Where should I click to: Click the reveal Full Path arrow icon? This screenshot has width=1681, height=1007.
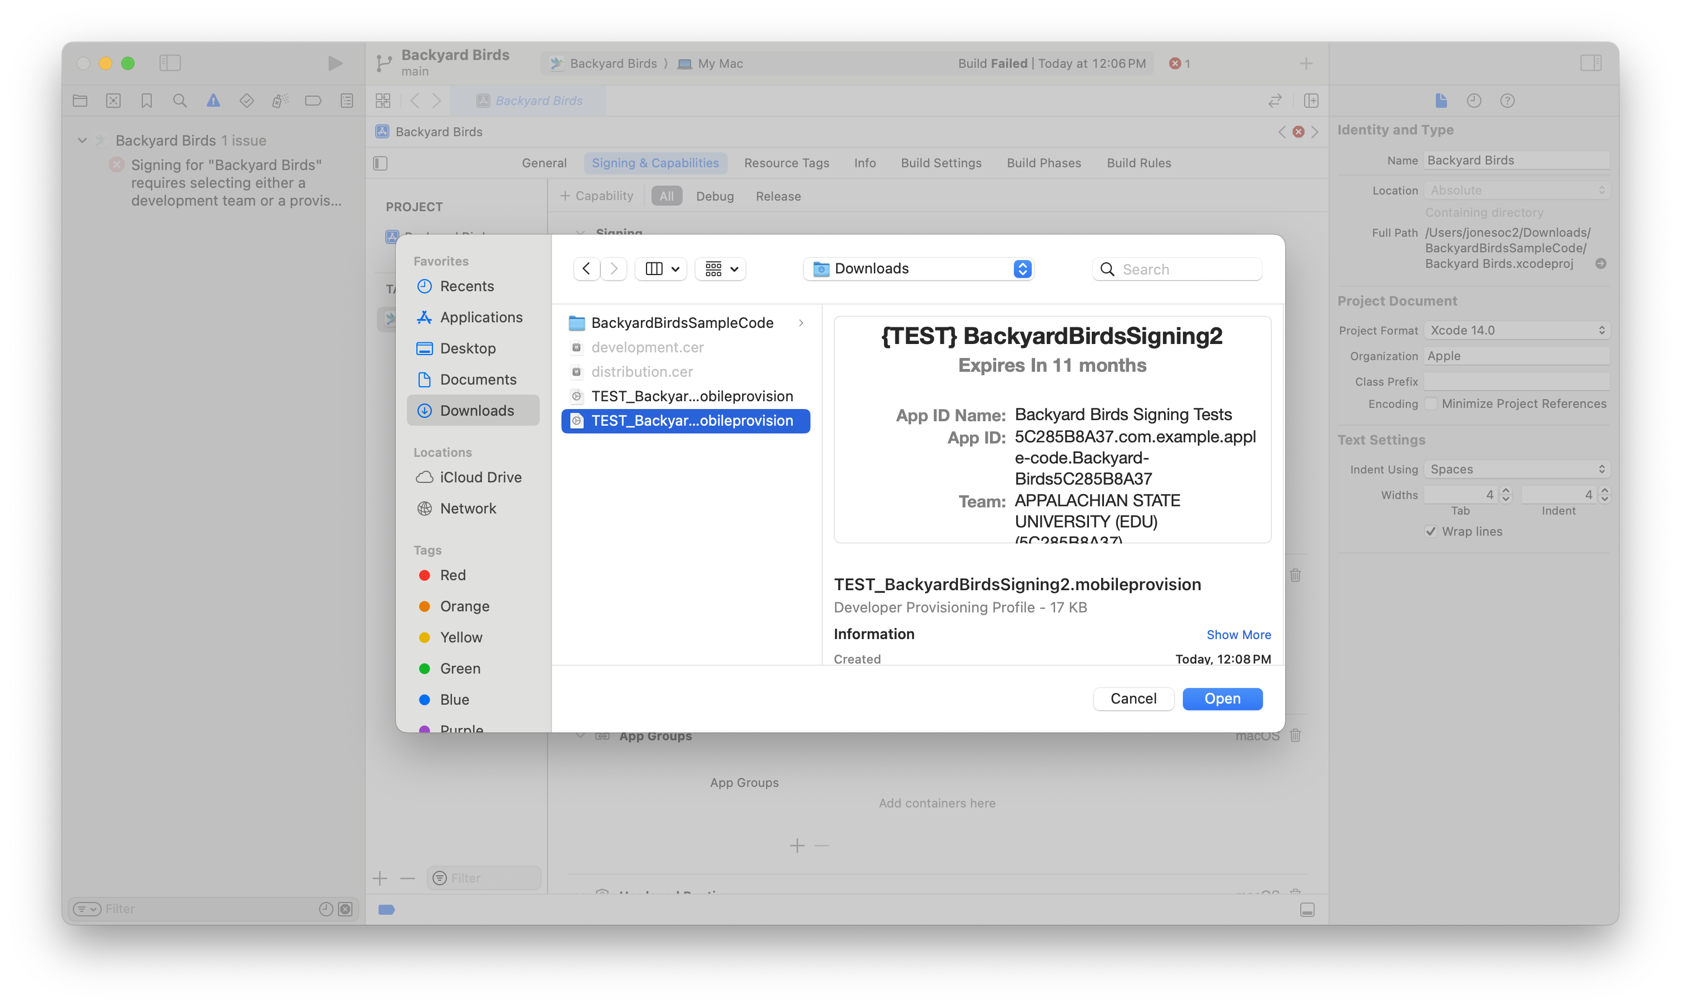[x=1601, y=263]
